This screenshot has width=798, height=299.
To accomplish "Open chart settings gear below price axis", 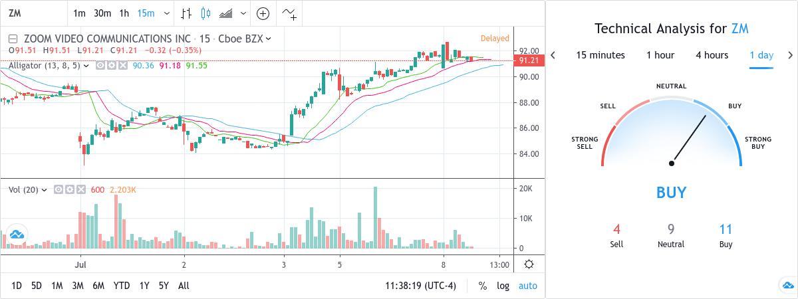I will 529,264.
